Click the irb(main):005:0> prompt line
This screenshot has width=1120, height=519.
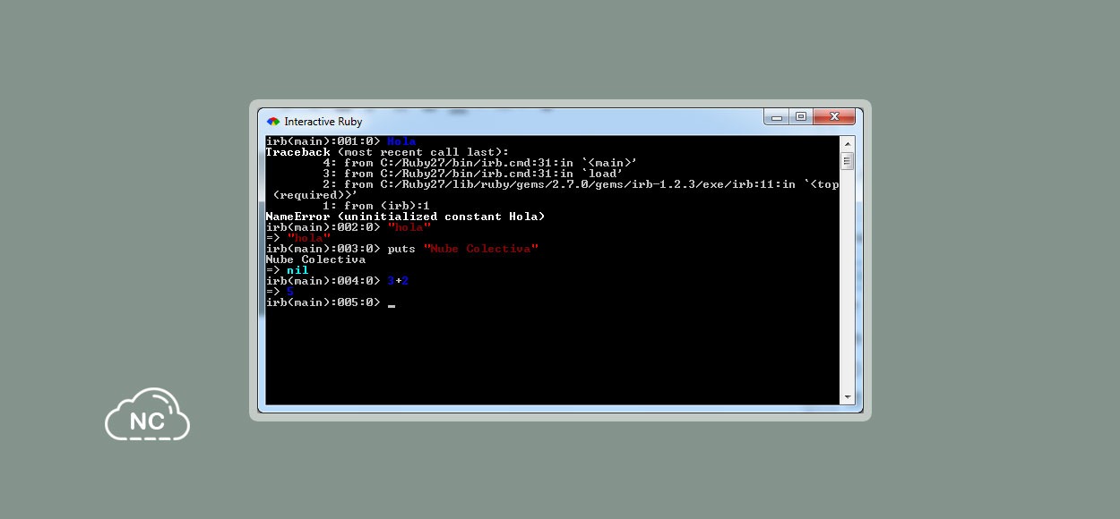[x=331, y=302]
